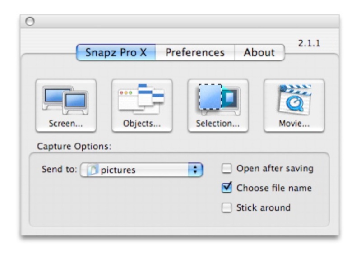Viewport: 361px width, 258px height.
Task: Open the Objects capture mode
Action: click(142, 106)
